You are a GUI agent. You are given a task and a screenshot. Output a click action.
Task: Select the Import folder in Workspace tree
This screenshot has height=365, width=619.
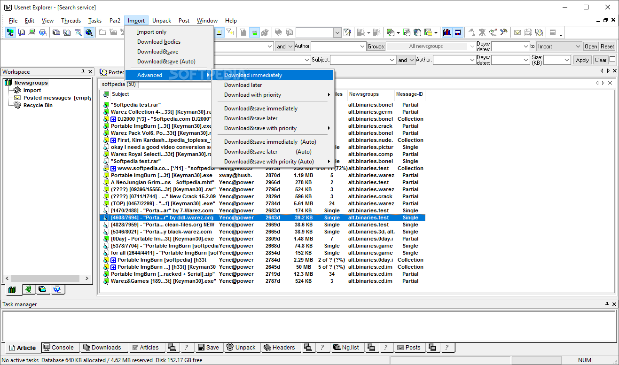32,90
